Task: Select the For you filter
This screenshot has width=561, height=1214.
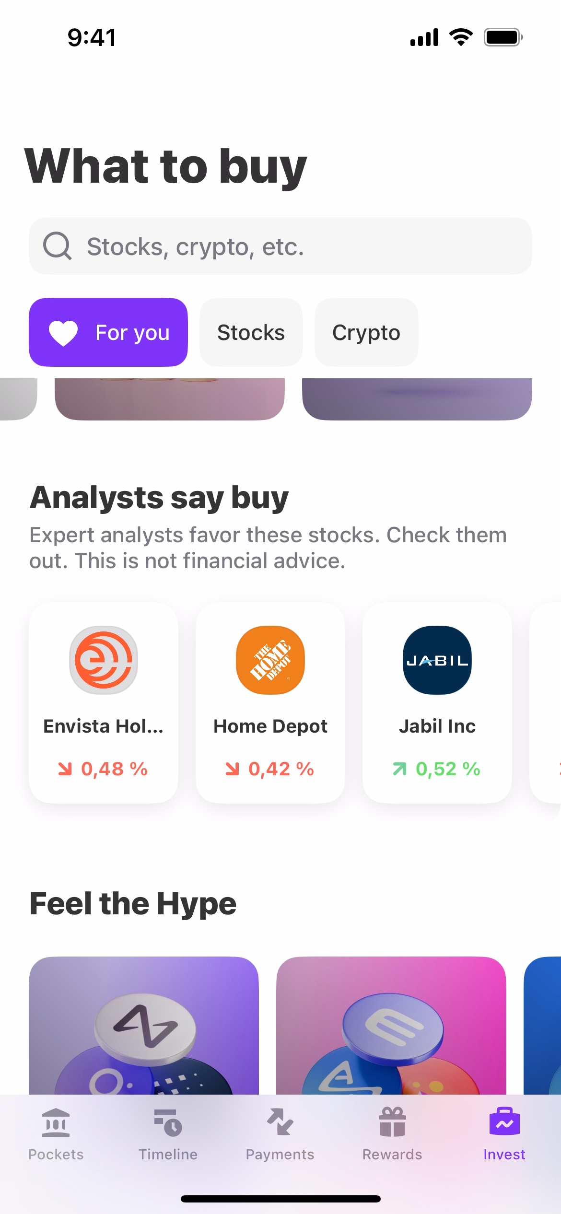Action: [x=108, y=332]
